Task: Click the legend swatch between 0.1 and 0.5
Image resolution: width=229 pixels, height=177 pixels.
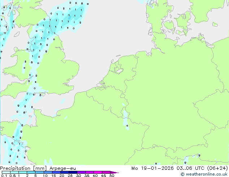Action: point(6,172)
